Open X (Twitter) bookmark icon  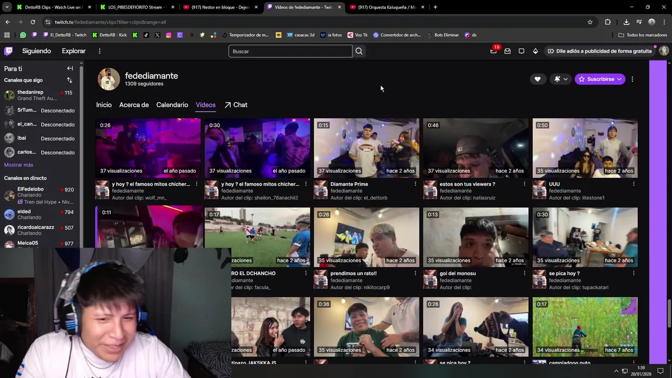coord(157,35)
